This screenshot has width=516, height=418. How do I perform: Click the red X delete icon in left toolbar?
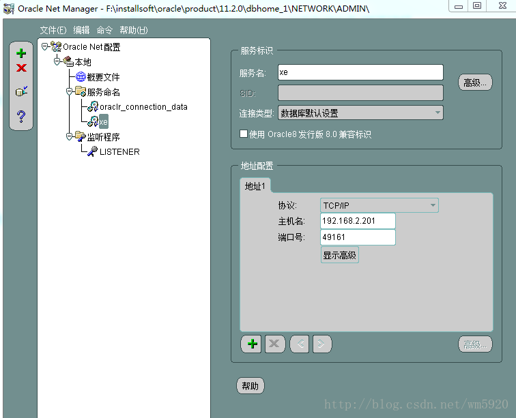(21, 68)
